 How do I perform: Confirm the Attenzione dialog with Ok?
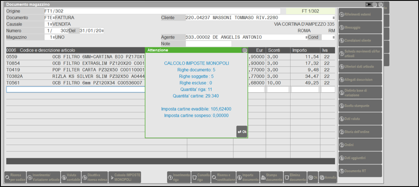[242, 132]
